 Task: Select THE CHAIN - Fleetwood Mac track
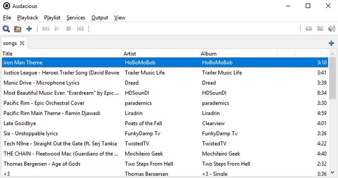pos(165,153)
